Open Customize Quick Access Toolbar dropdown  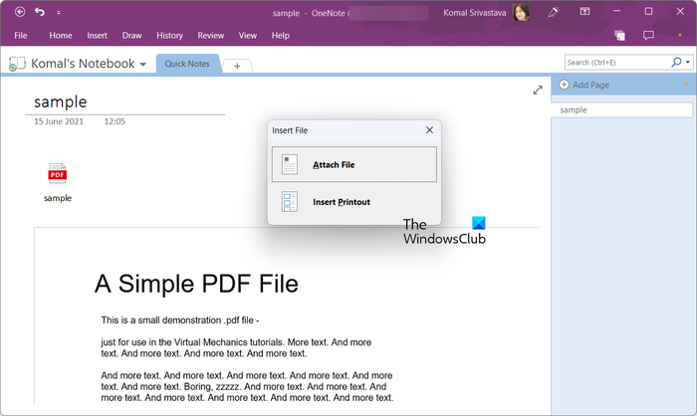click(58, 13)
